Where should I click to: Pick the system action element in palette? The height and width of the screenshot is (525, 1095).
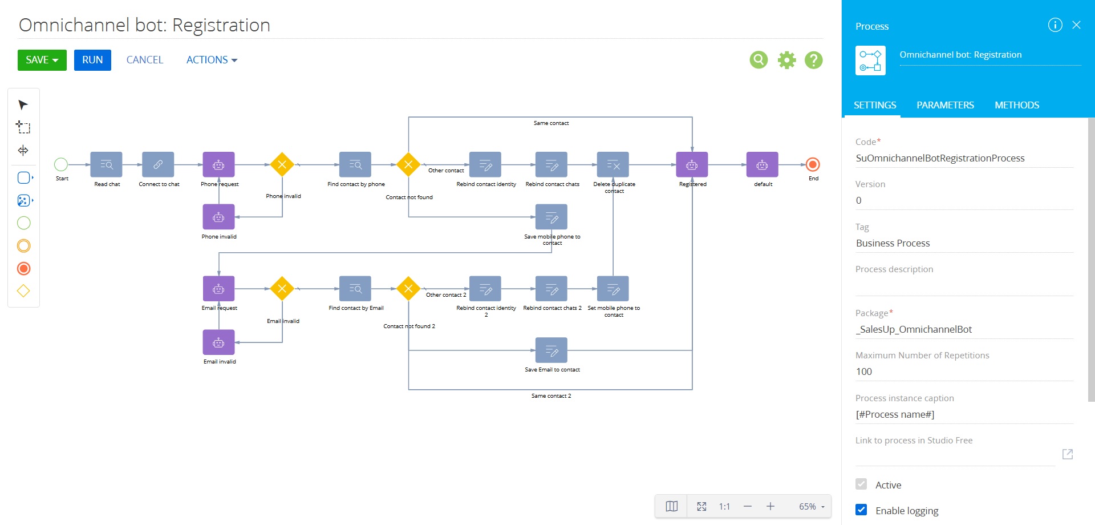tap(23, 200)
